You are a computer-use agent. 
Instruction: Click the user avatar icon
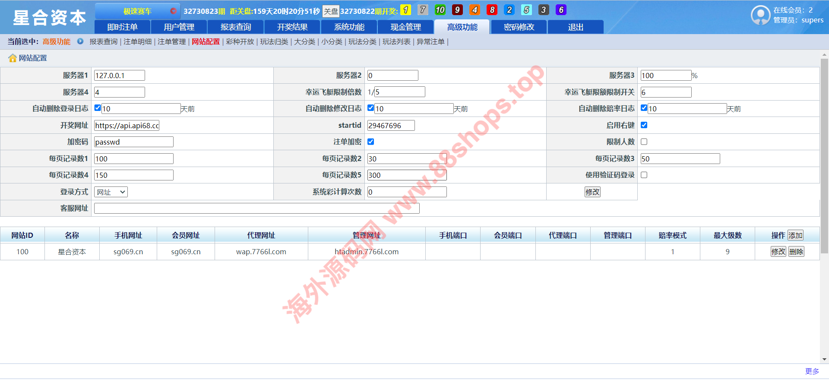coord(760,15)
